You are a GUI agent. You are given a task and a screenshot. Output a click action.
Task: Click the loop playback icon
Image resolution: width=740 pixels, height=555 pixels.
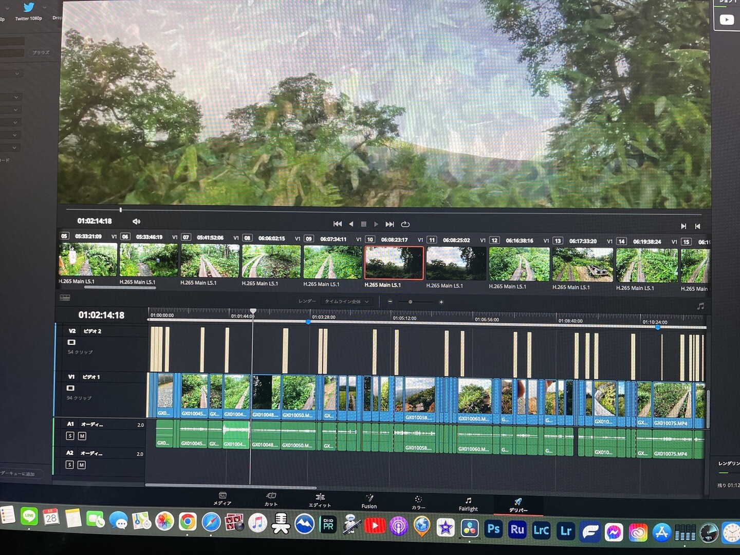click(405, 224)
